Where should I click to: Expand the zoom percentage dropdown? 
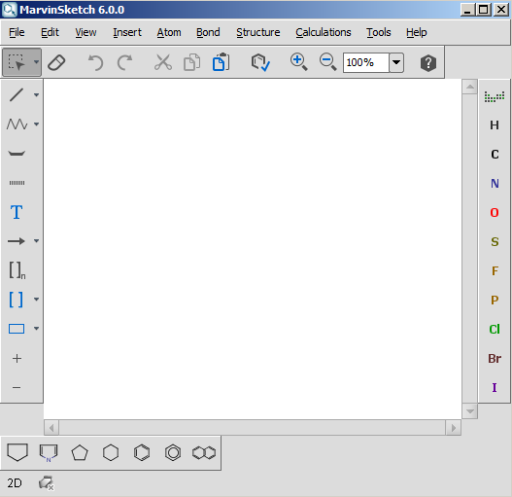[x=396, y=62]
